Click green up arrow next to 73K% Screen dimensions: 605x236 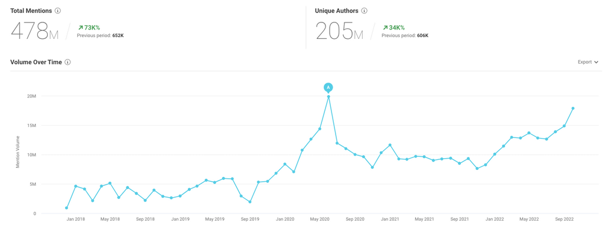pyautogui.click(x=80, y=28)
